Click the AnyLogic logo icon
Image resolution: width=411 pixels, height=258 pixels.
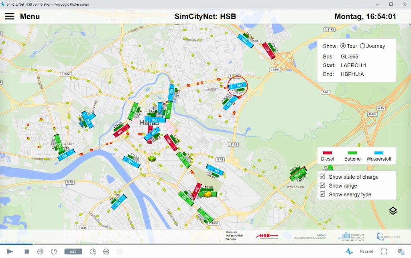point(349,251)
